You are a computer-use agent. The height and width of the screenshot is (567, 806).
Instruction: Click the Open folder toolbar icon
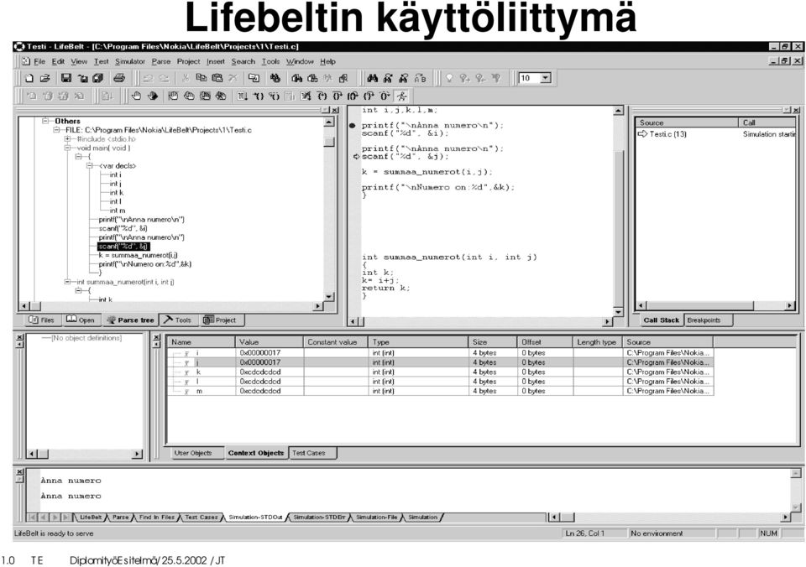coord(44,78)
